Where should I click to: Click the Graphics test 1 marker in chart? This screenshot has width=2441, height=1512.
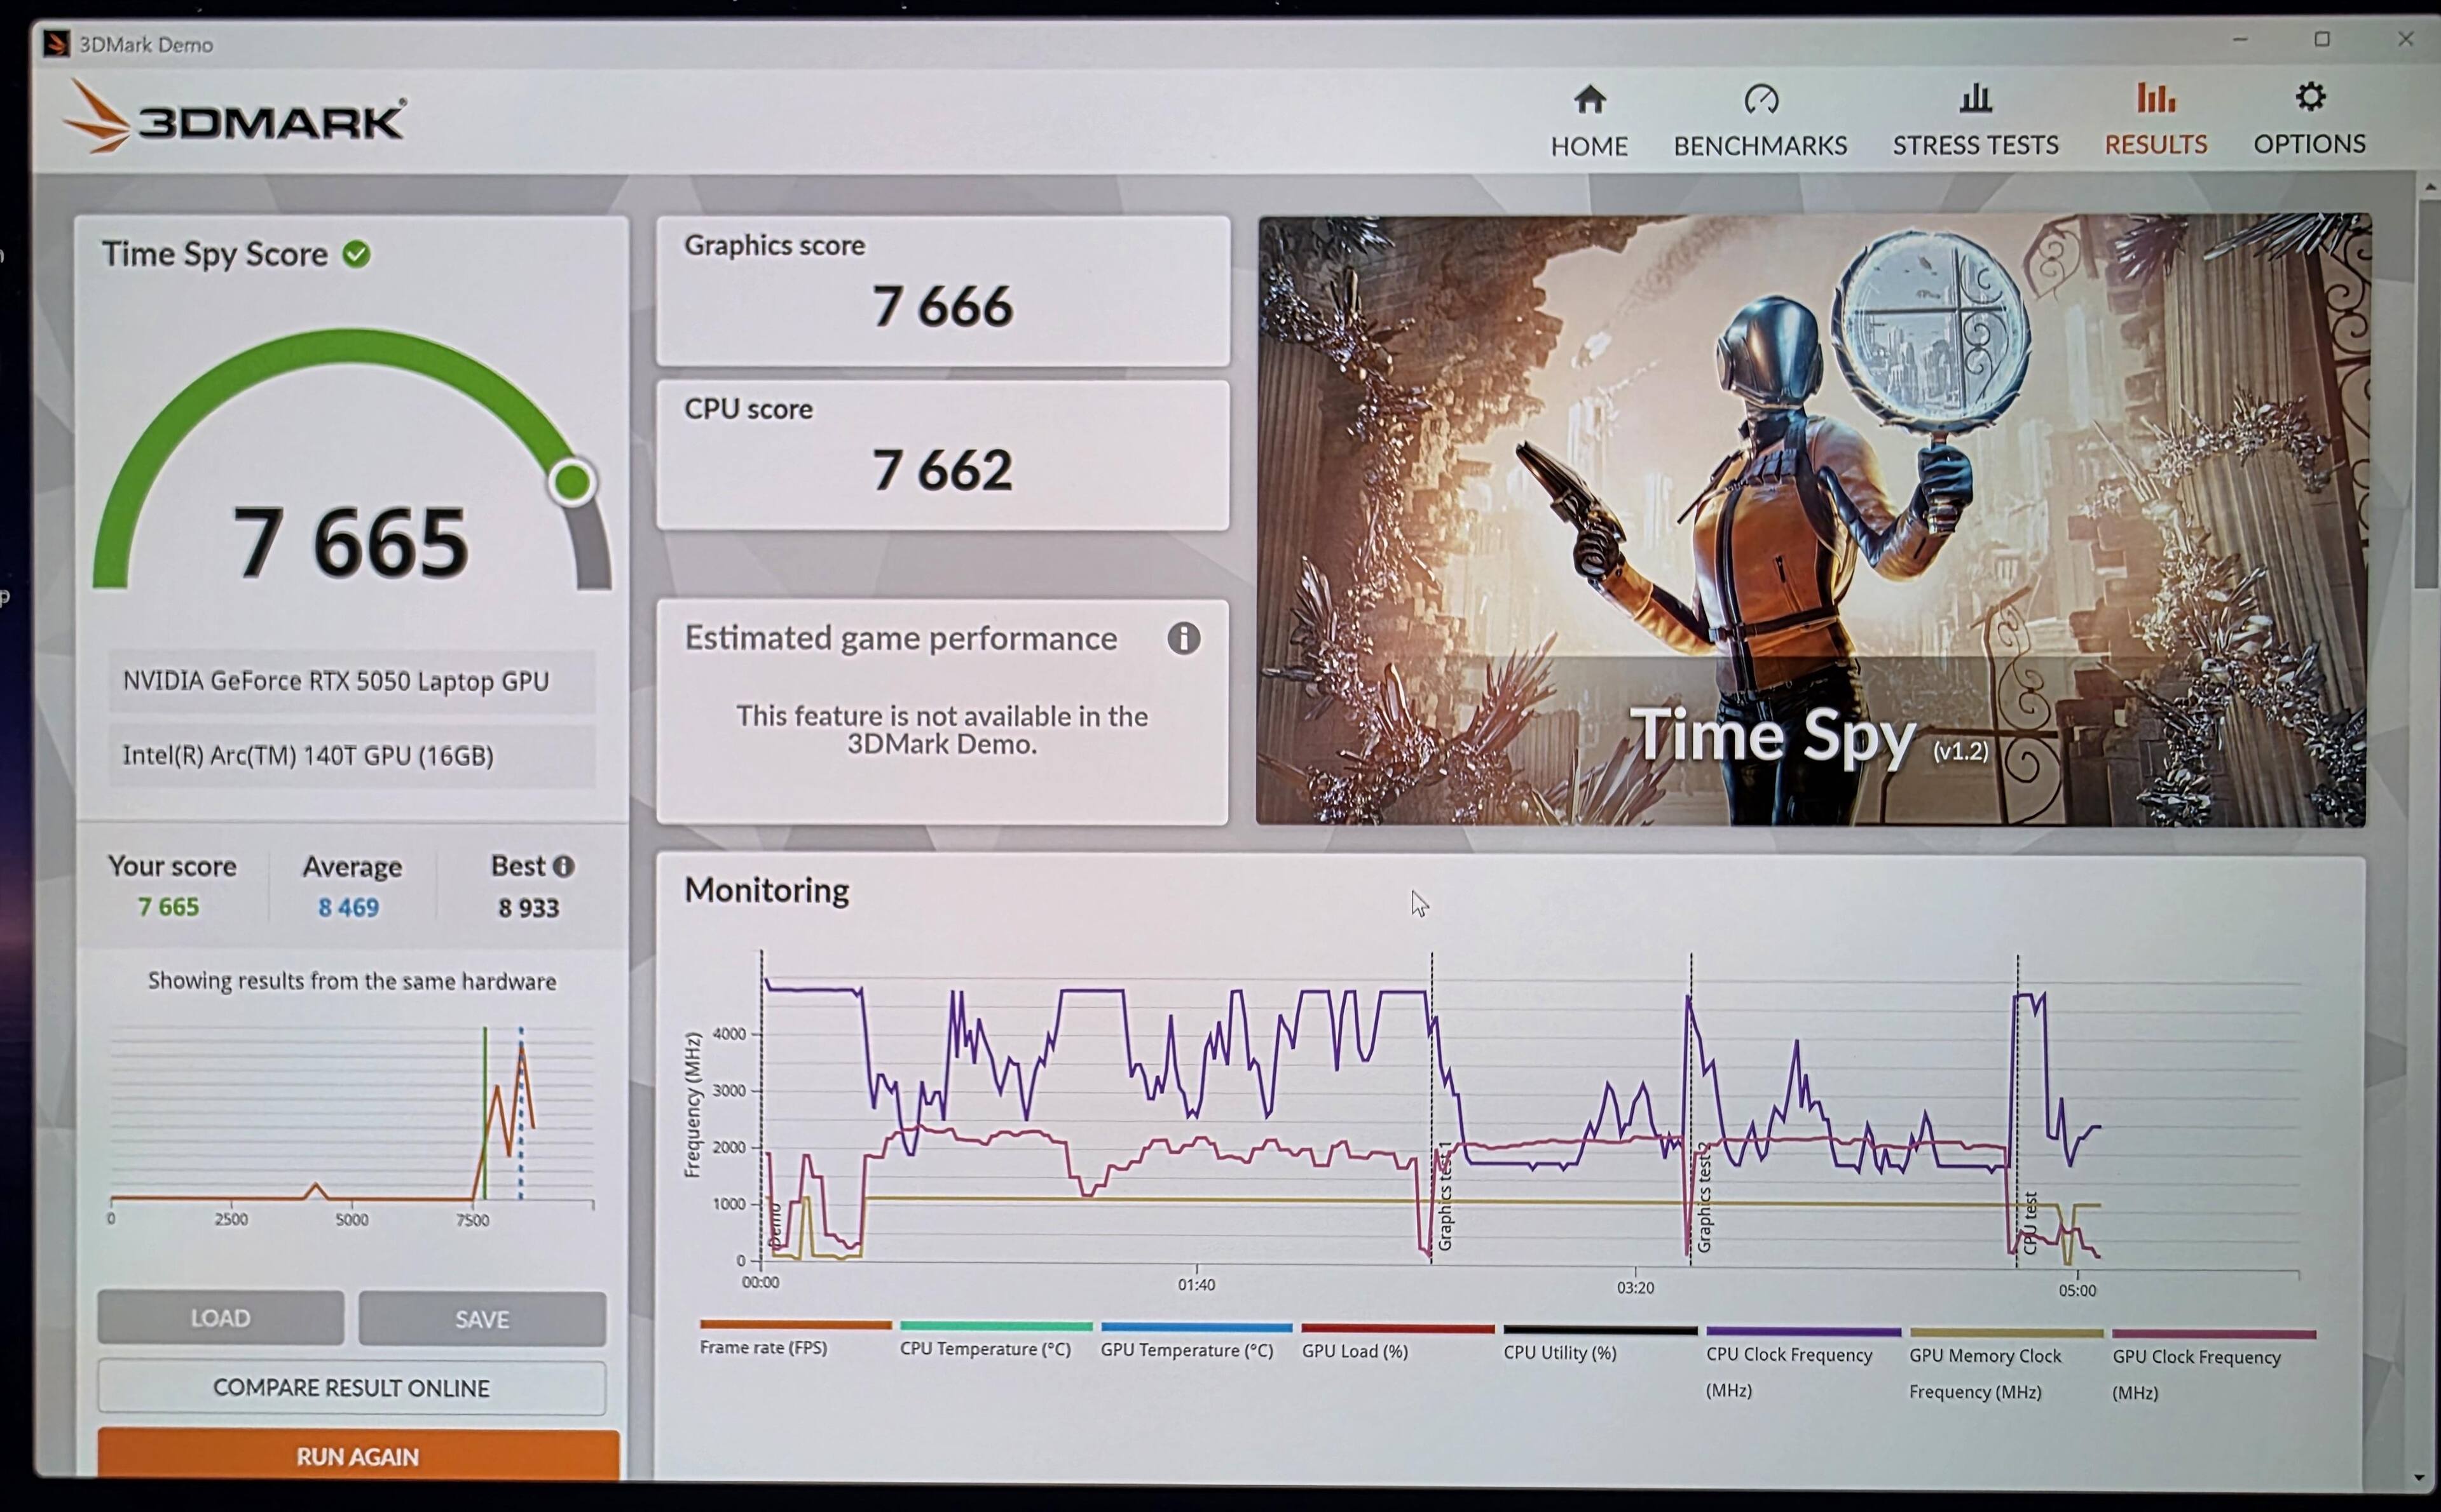click(x=1444, y=1197)
